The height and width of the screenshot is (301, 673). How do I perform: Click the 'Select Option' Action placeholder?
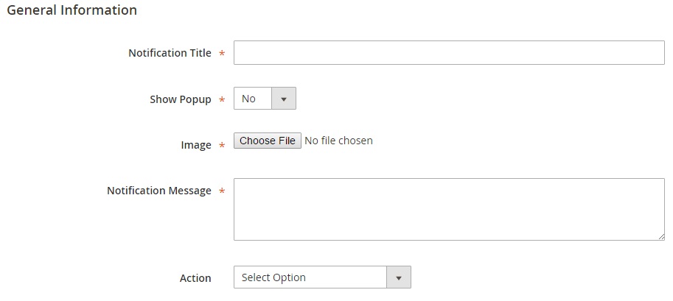pos(273,277)
